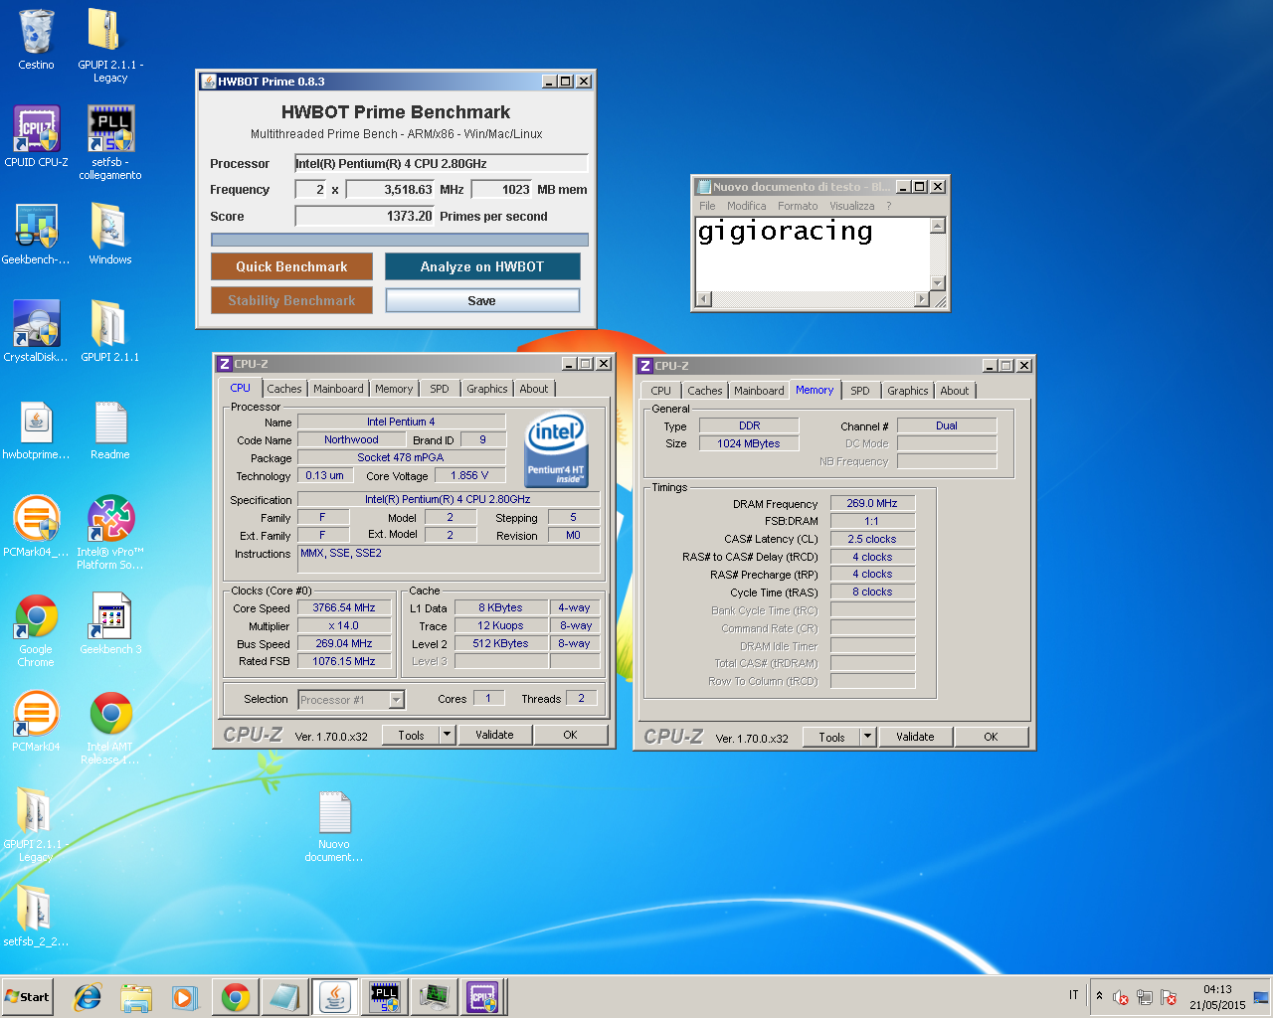This screenshot has width=1273, height=1018.
Task: Switch to CPU tab in CPU-Z memory window
Action: click(x=661, y=391)
